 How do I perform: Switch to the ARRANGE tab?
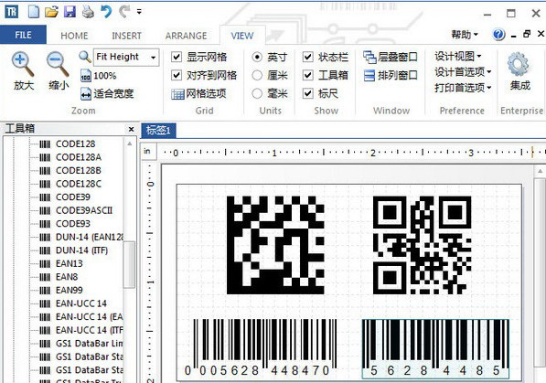tap(186, 36)
